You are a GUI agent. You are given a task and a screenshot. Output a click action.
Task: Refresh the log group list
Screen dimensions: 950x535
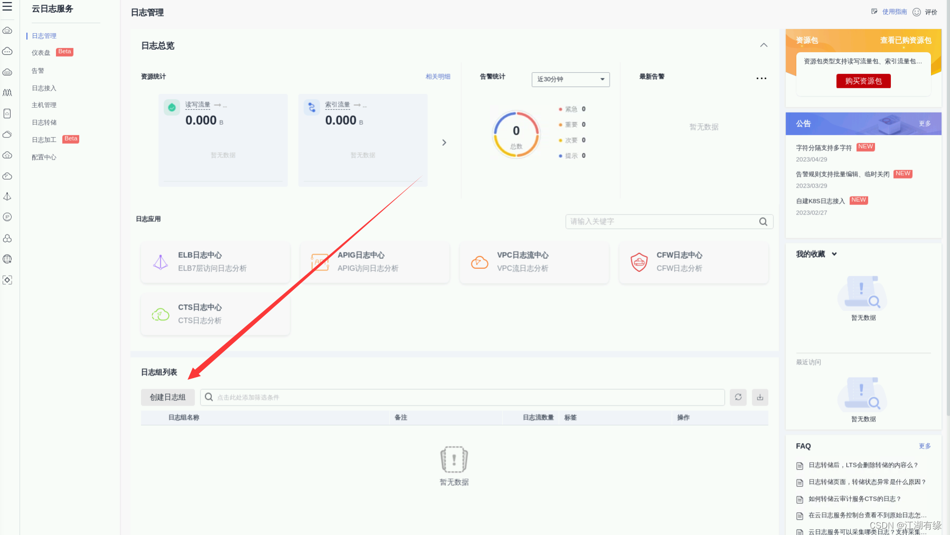tap(738, 397)
